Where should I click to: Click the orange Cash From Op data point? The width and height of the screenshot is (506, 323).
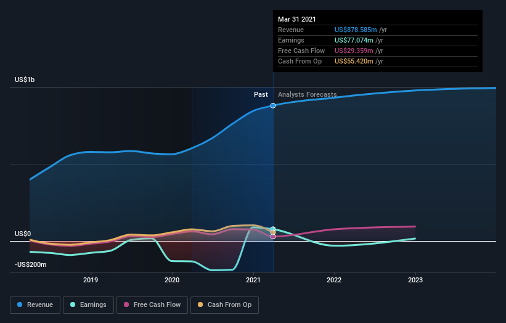[x=273, y=232]
